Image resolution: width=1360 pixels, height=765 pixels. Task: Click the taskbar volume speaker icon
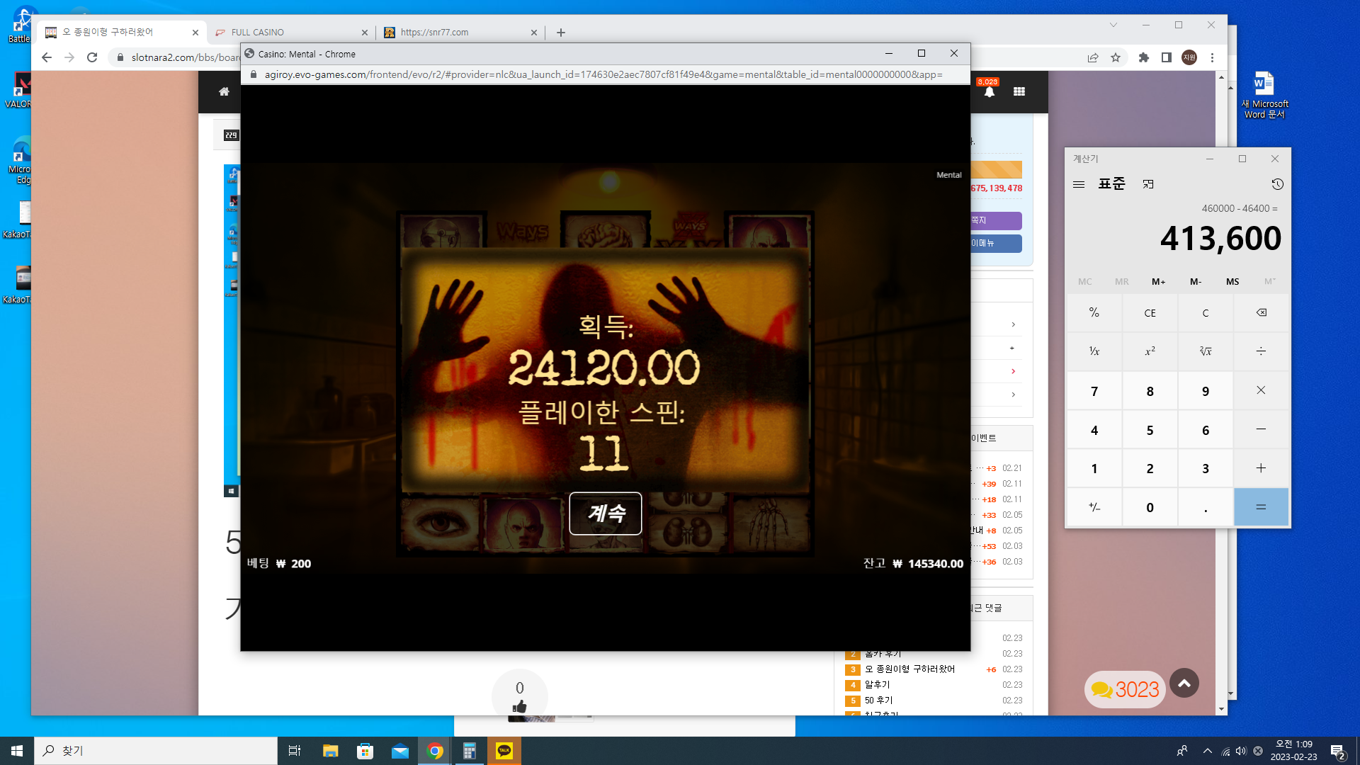tap(1241, 751)
